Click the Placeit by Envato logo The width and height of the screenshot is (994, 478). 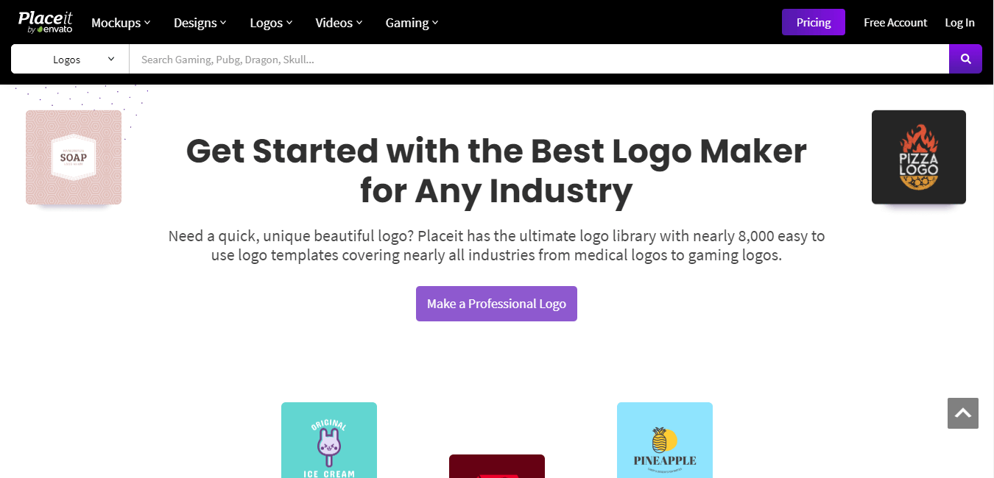[x=45, y=22]
